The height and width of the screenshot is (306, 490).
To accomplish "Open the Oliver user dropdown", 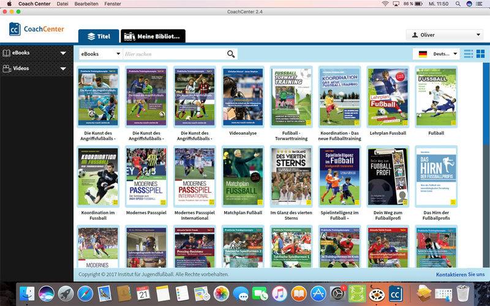I will [x=445, y=35].
